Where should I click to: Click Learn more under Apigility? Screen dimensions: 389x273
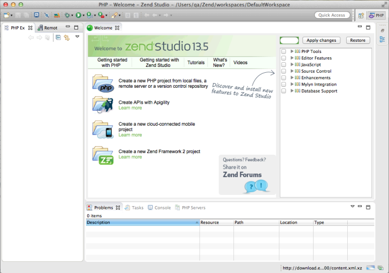click(x=130, y=108)
